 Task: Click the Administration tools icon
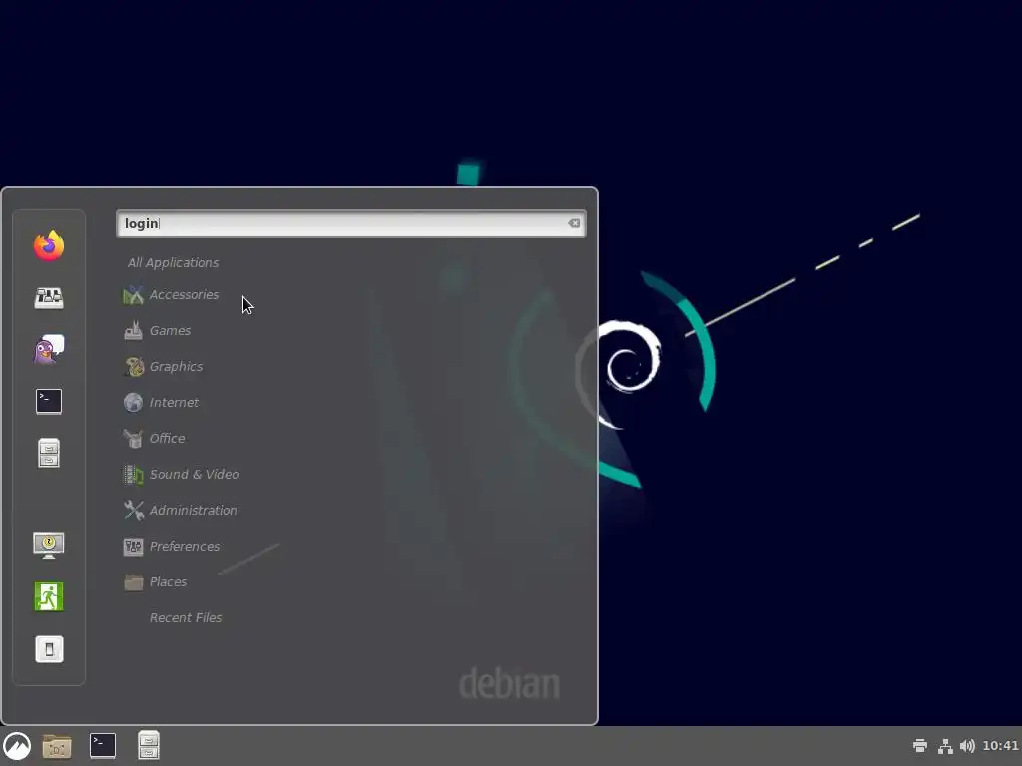point(133,510)
